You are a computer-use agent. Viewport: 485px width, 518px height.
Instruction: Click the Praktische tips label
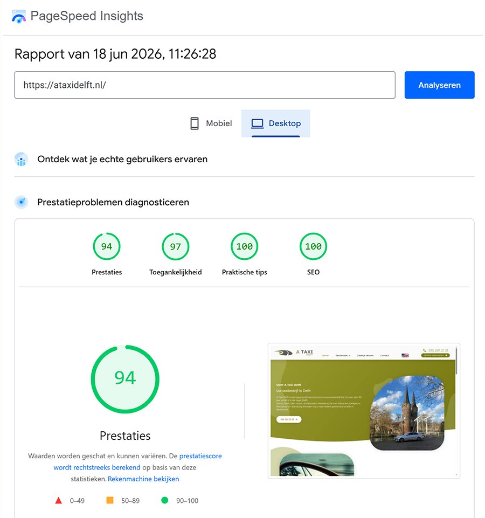(245, 272)
